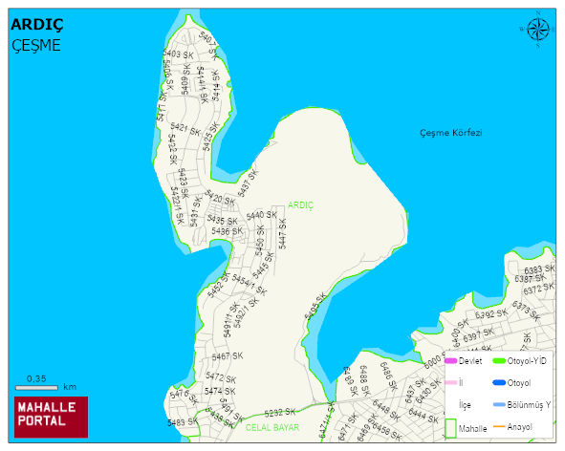This screenshot has height=451, width=565.
Task: Click the ÇEŞME district subtitle
Action: [36, 46]
